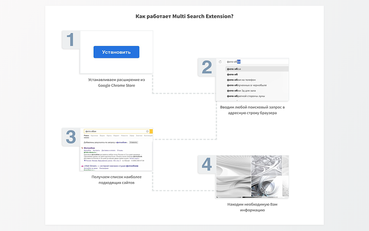Open the Wall Street интернет-магазин result
The image size is (369, 231).
point(111,166)
